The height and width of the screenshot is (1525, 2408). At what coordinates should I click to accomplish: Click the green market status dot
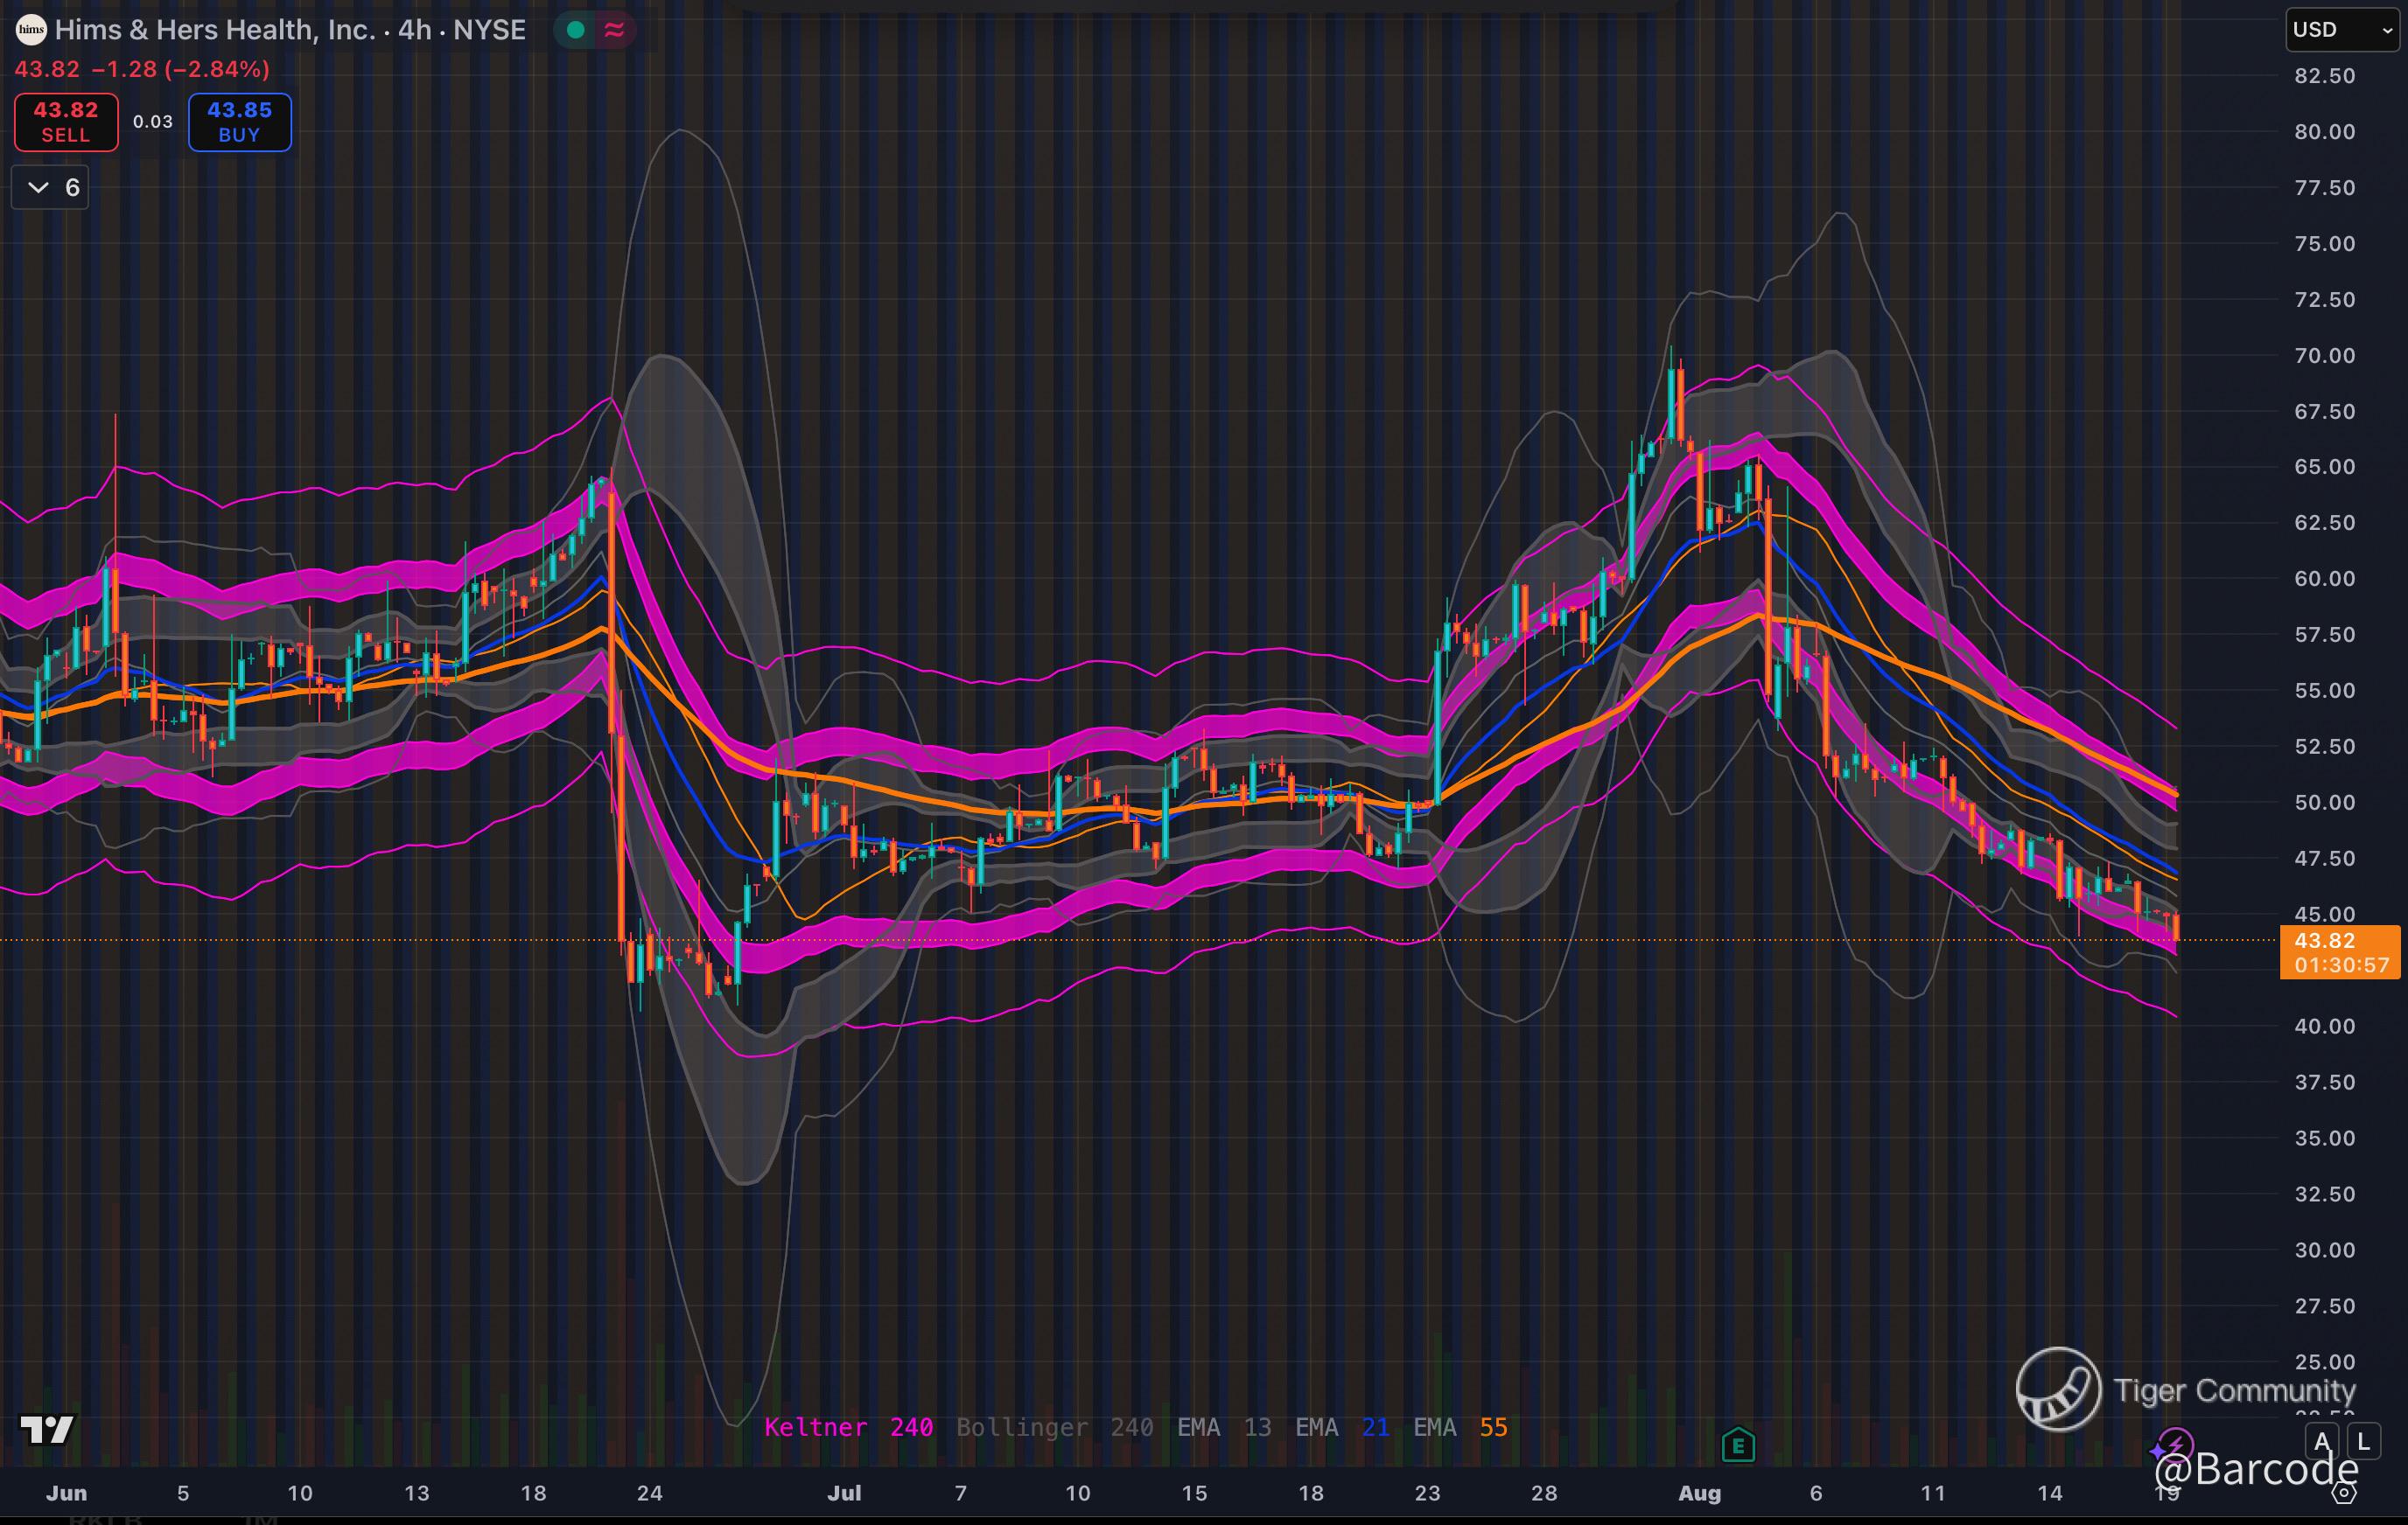(576, 30)
